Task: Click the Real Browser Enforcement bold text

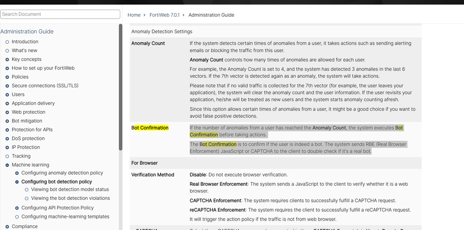Action: click(x=218, y=184)
